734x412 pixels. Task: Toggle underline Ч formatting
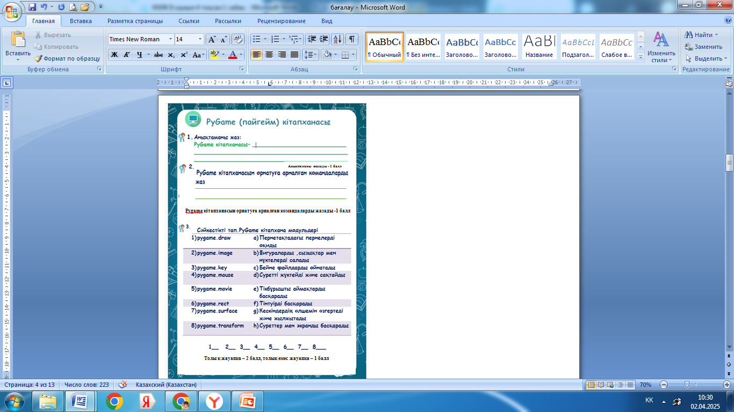[x=140, y=55]
